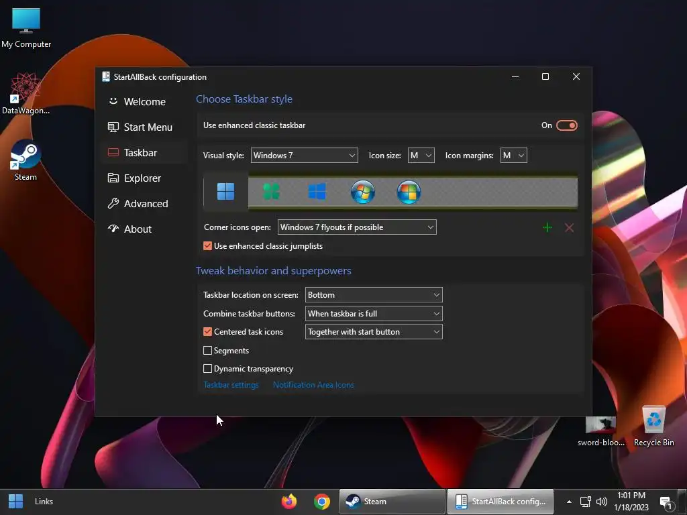This screenshot has width=687, height=515.
Task: Open the Explorer settings section
Action: coord(144,178)
